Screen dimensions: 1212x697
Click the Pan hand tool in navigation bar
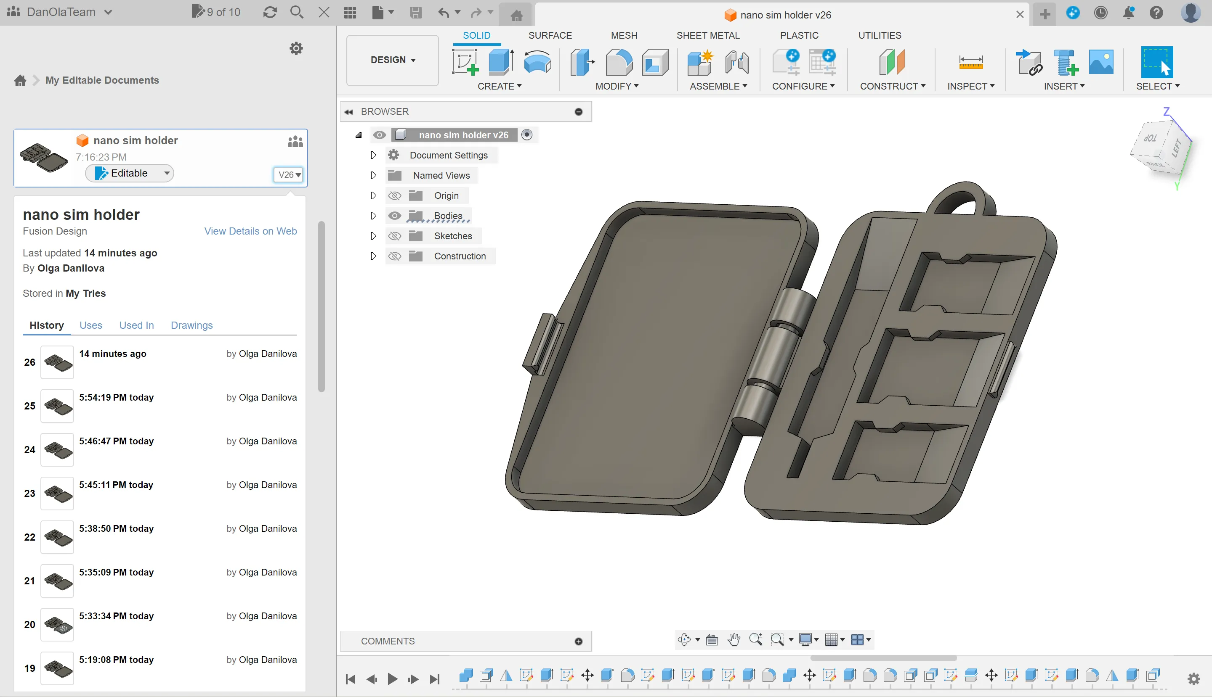click(x=734, y=639)
